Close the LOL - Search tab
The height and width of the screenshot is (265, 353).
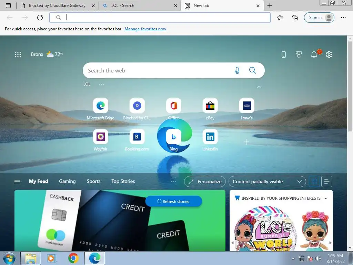click(x=175, y=6)
